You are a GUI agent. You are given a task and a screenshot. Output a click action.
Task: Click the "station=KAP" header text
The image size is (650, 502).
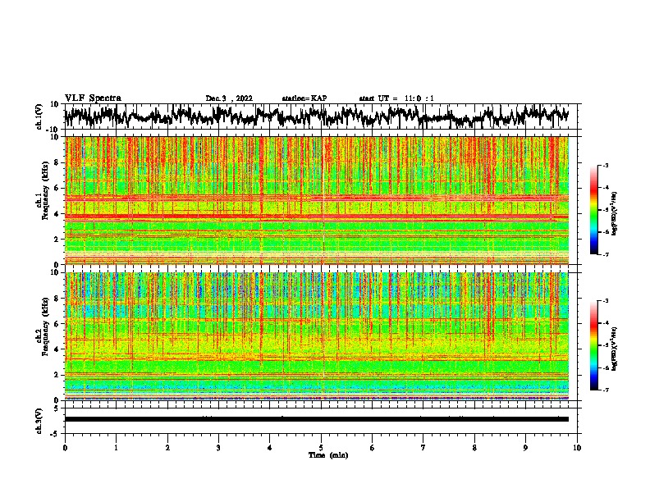click(x=304, y=98)
